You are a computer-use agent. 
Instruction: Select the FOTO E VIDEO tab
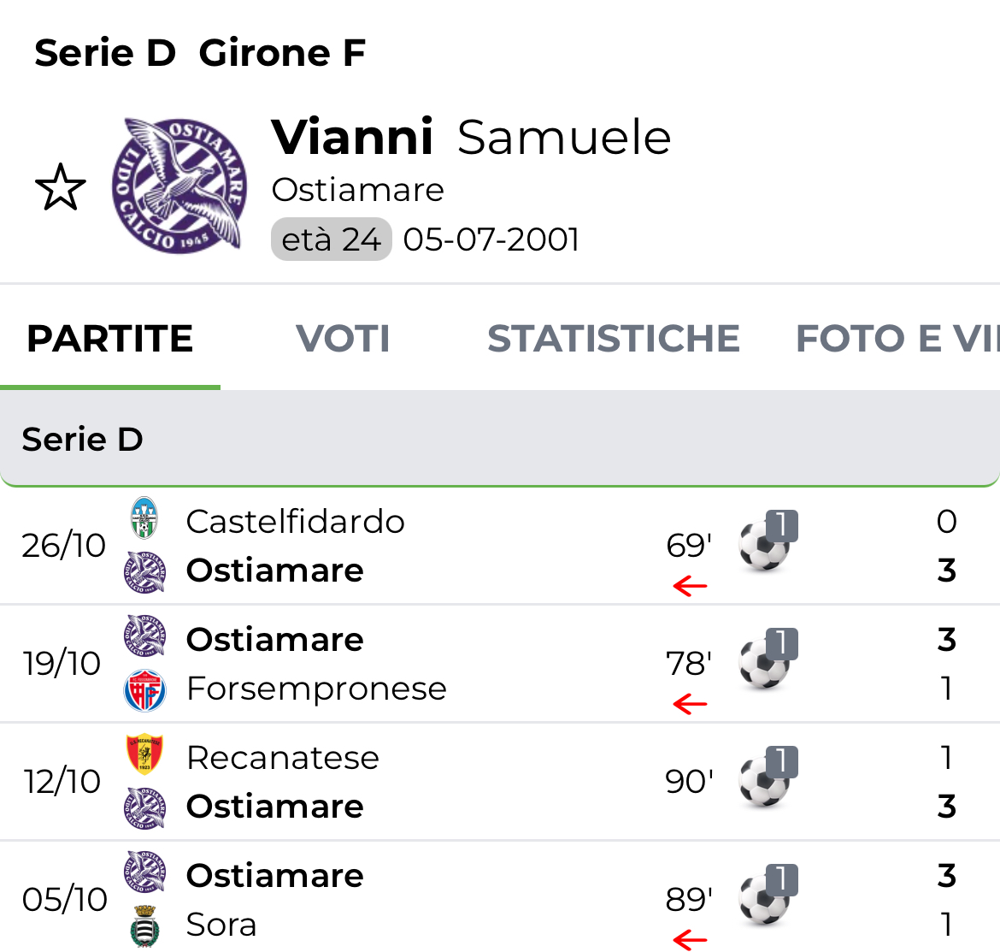point(896,339)
